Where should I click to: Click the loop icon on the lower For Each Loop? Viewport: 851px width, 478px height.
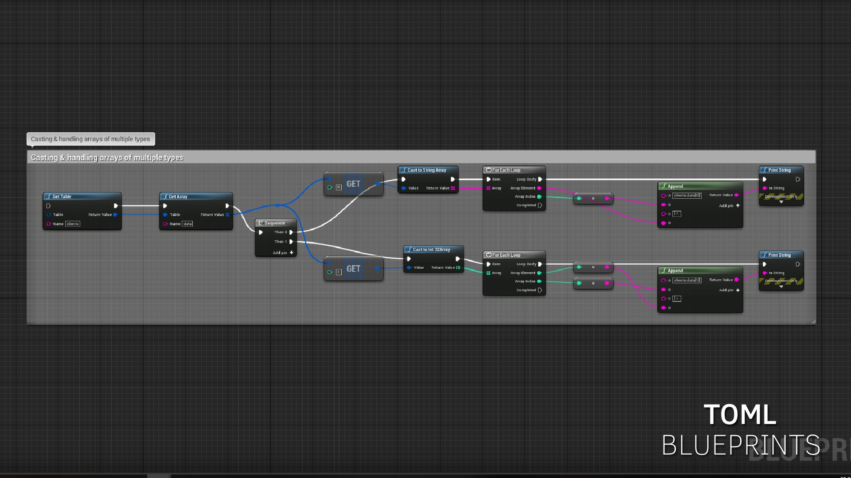(x=489, y=255)
